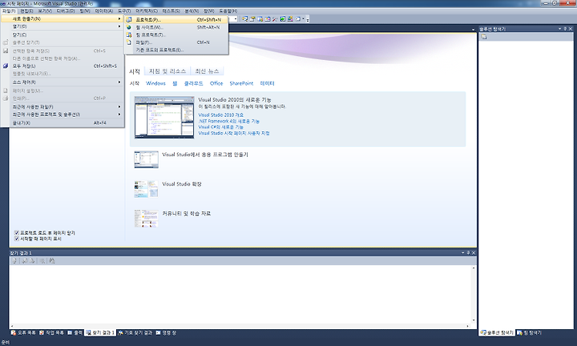577x346 pixels.
Task: Choose 파일(F)... in the New submenu
Action: pos(176,42)
